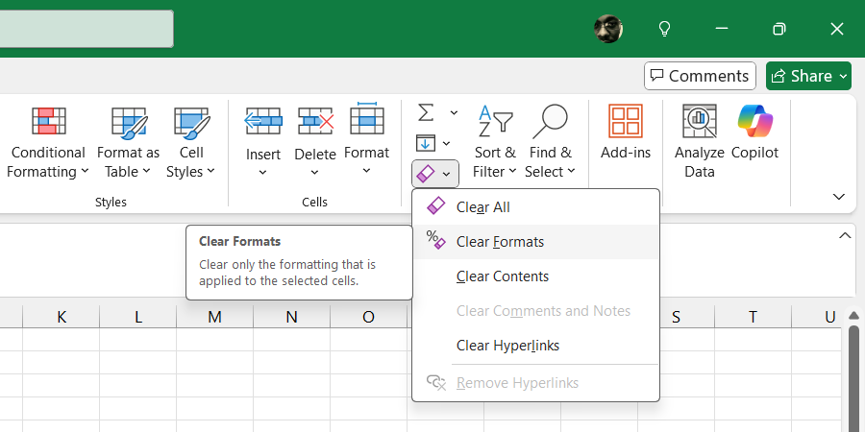Select column M header
Screen dimensions: 865x432
(x=214, y=317)
